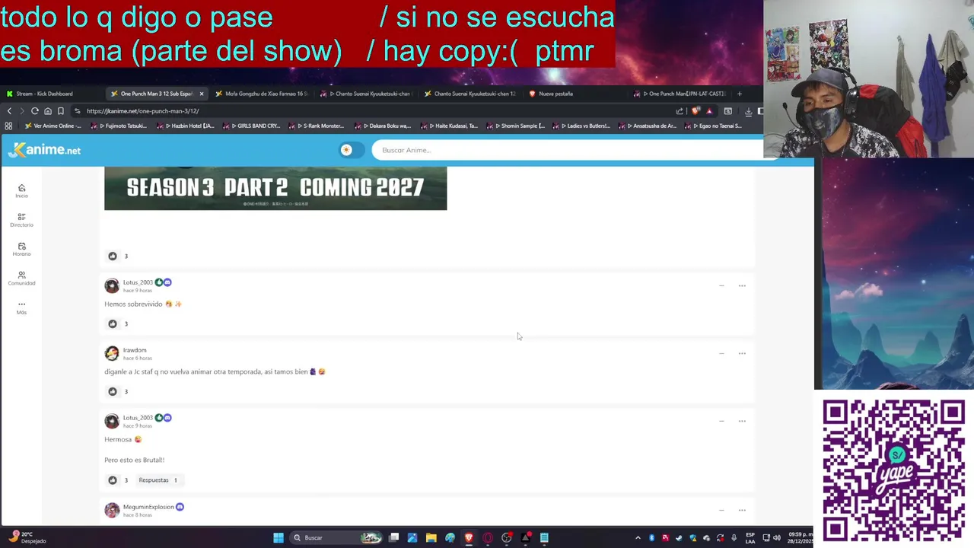Go back with the browser back arrow

[9, 111]
